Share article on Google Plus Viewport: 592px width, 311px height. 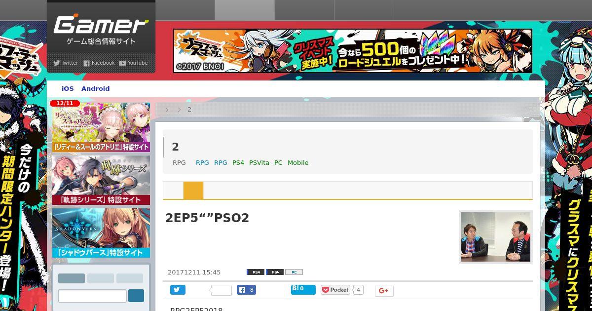384,291
